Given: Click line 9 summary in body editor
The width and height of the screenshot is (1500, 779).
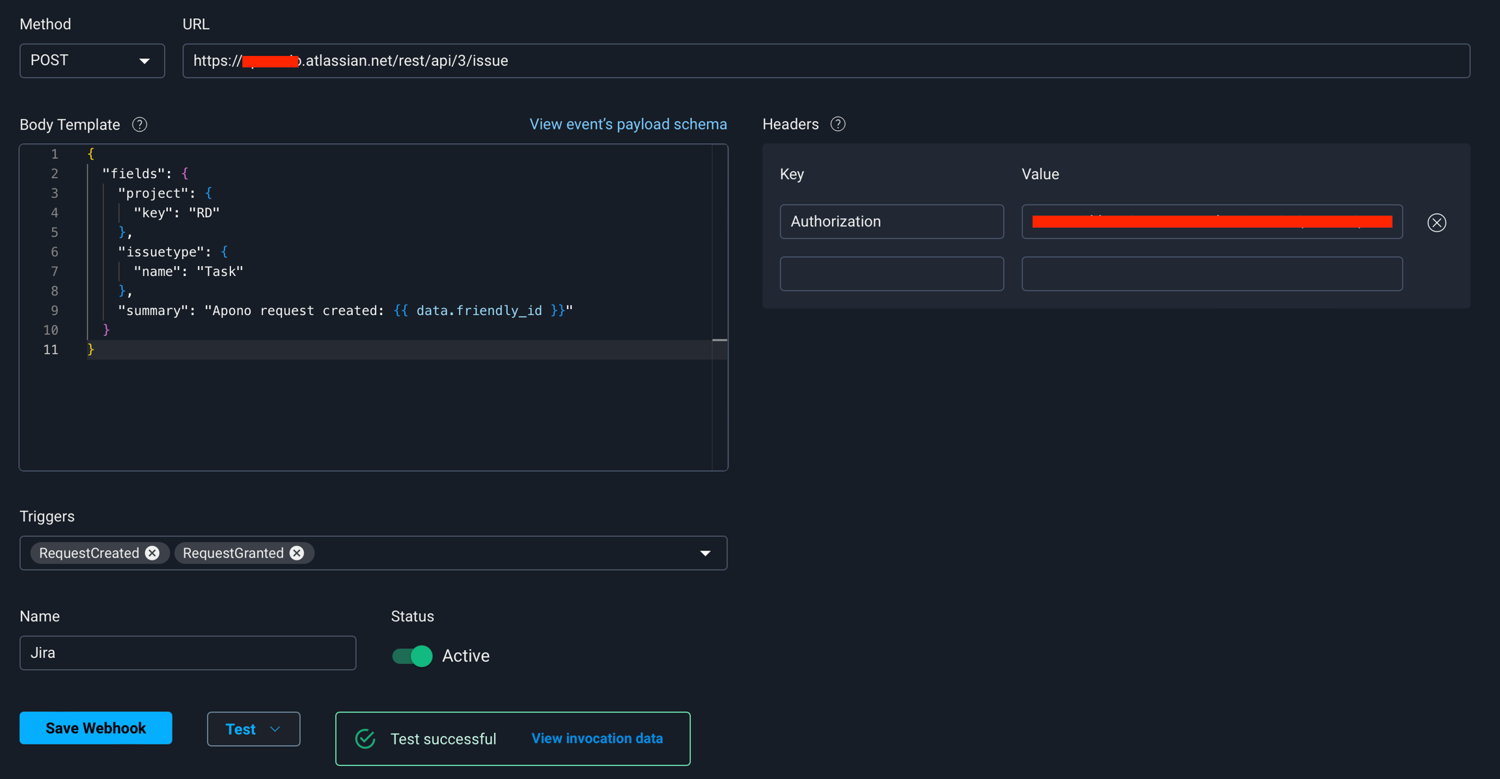Looking at the screenshot, I should tap(345, 310).
